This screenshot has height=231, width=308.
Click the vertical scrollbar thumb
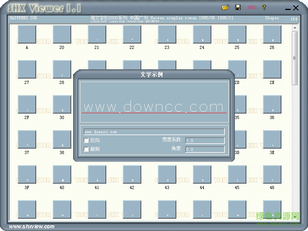[295, 58]
